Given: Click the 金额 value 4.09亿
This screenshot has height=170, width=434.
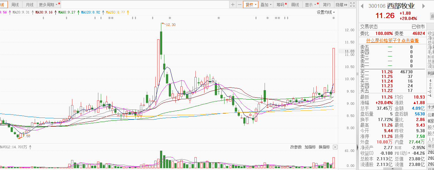Looking at the screenshot, I should click(x=418, y=108).
